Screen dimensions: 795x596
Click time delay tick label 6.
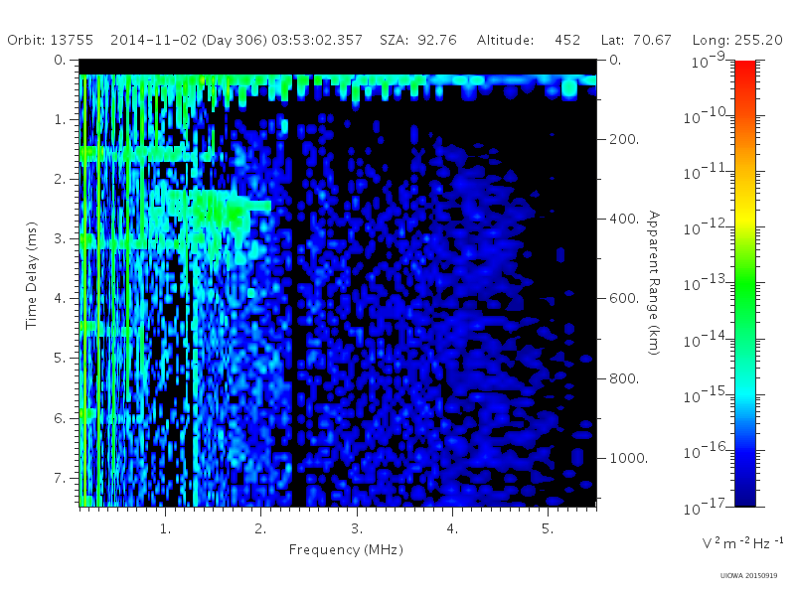pos(60,418)
